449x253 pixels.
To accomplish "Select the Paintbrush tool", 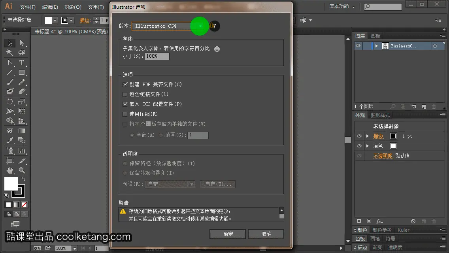I will click(10, 82).
